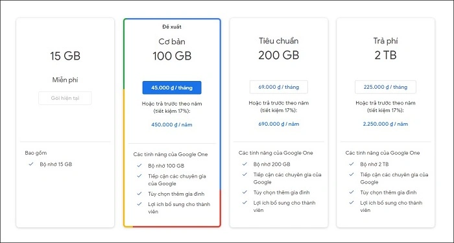Click checkmark beside Bộ nhớ 2 TB

coord(352,164)
